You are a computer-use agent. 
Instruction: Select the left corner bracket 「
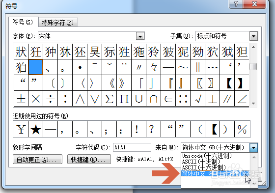click(x=138, y=83)
